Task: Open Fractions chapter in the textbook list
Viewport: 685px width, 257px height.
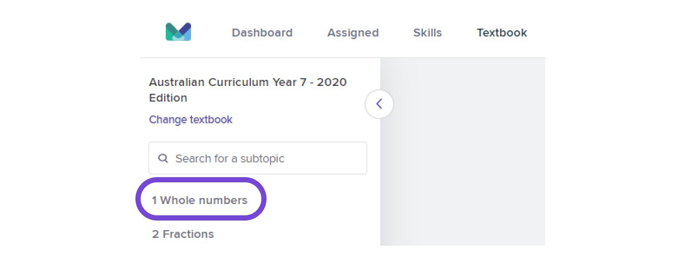Action: [182, 234]
